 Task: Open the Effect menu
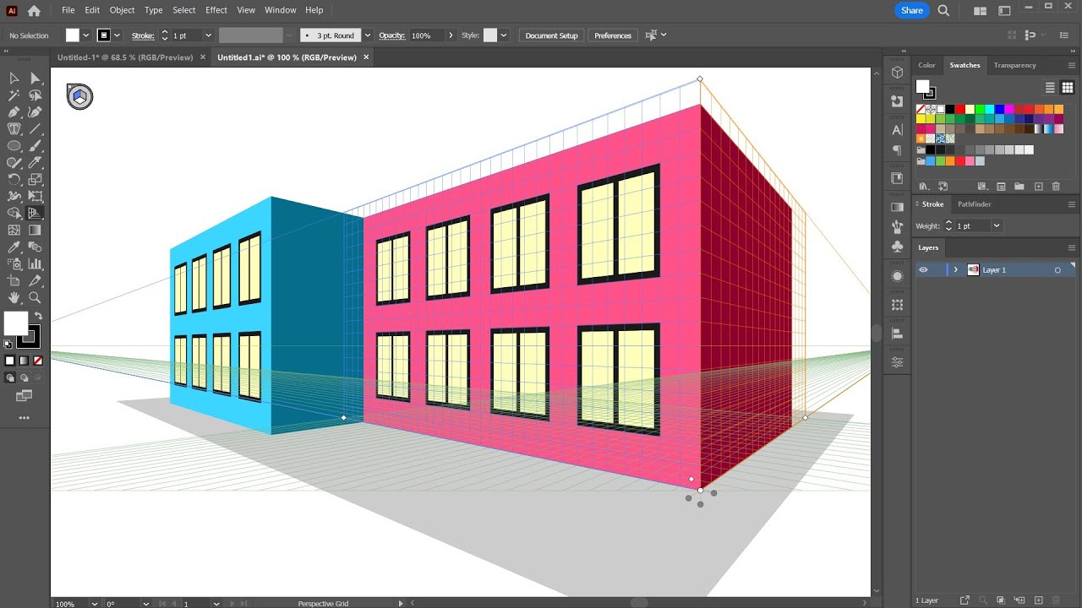coord(216,10)
